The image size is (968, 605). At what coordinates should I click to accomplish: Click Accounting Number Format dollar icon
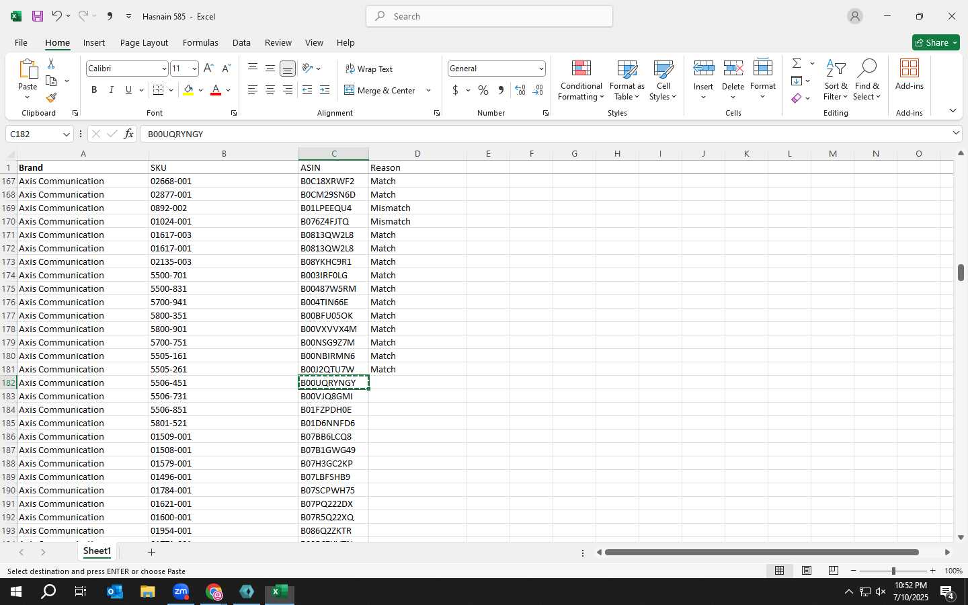pos(455,90)
